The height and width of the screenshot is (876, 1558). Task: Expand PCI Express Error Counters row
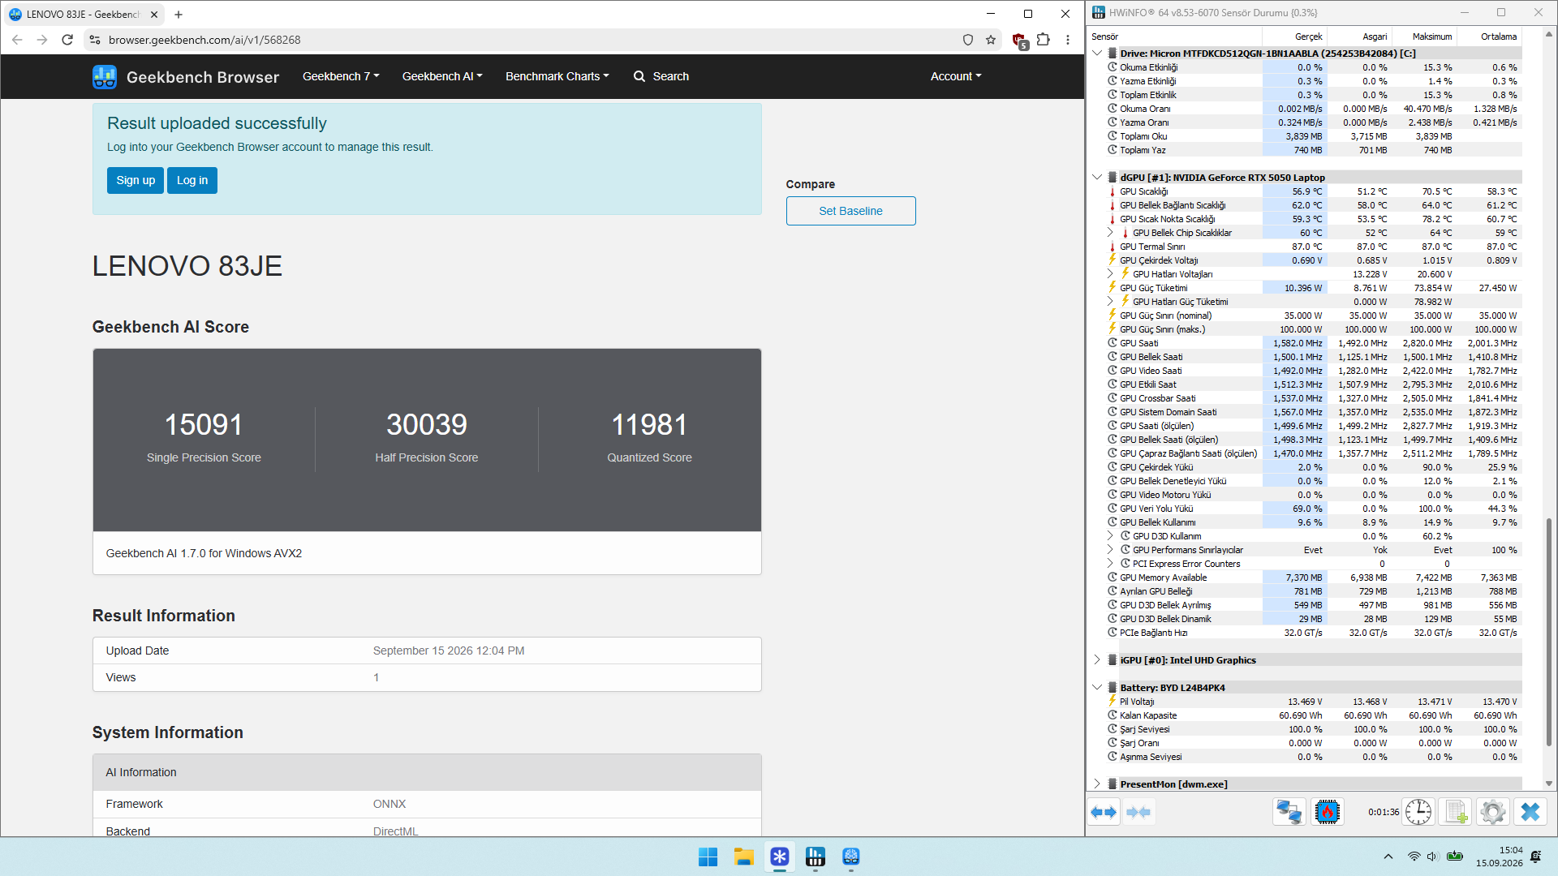1111,564
